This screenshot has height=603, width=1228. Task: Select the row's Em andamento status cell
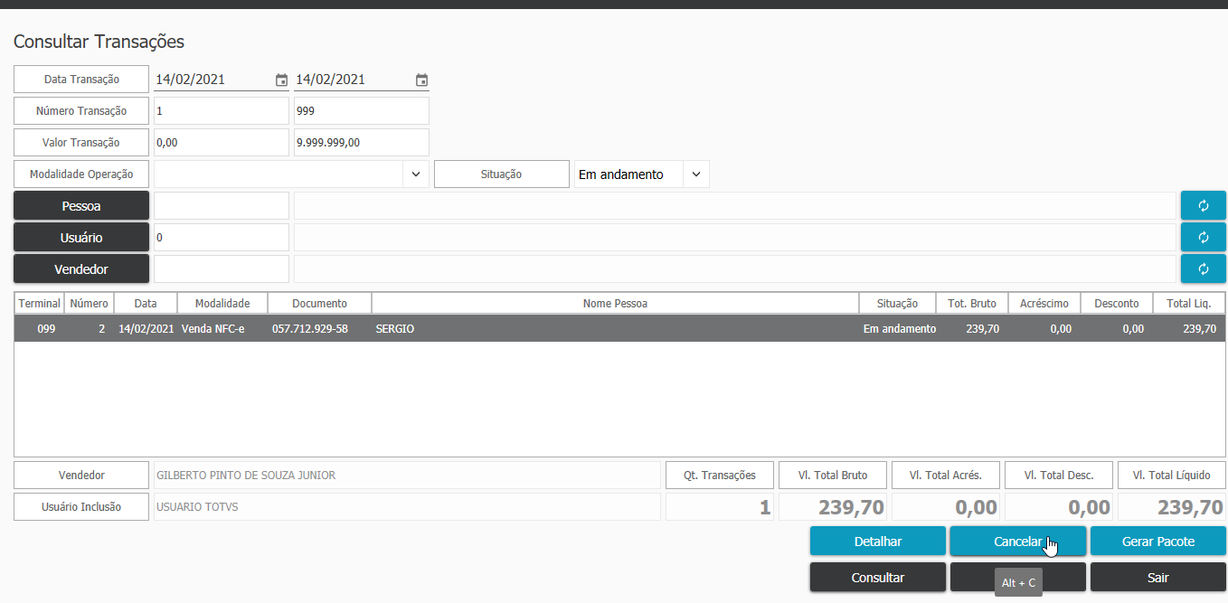897,329
